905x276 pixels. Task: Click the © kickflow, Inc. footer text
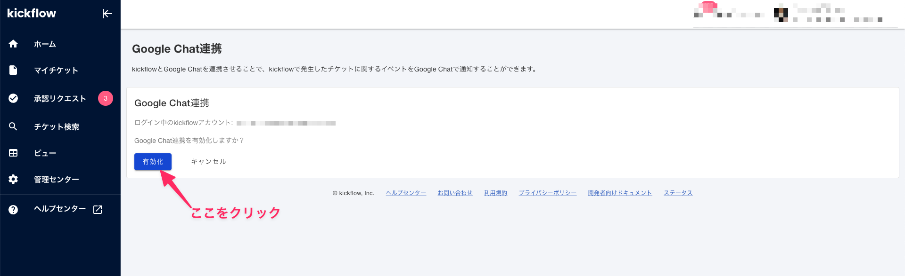pyautogui.click(x=353, y=193)
